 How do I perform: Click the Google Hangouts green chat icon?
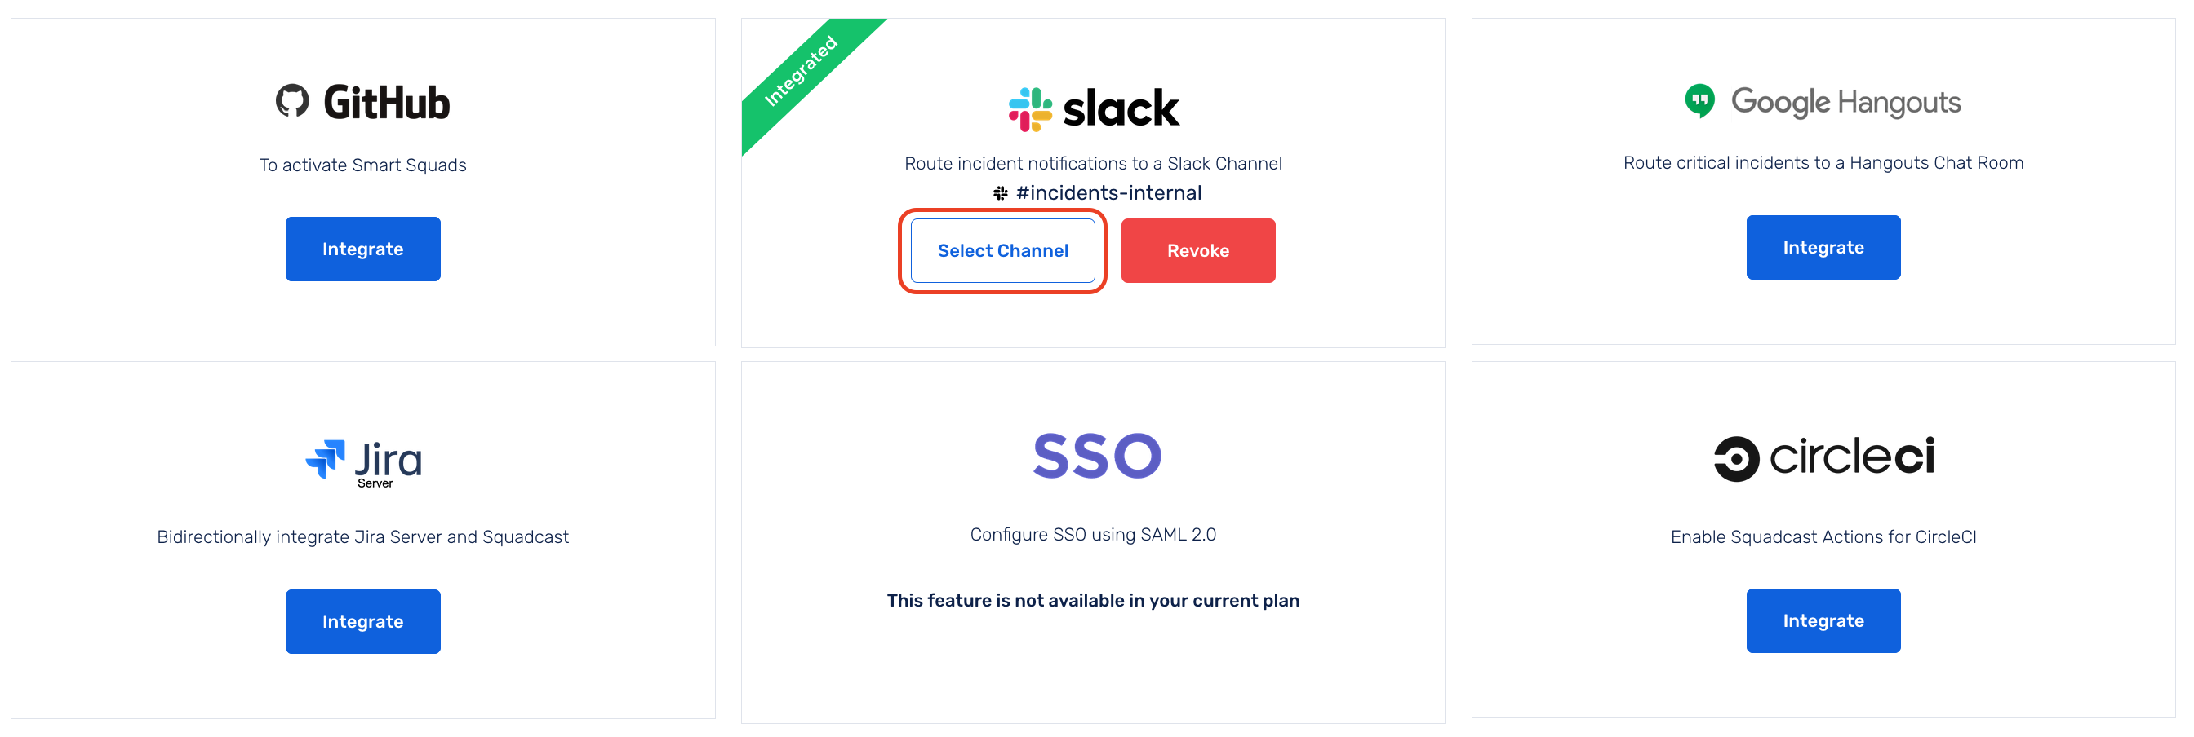(x=1699, y=101)
